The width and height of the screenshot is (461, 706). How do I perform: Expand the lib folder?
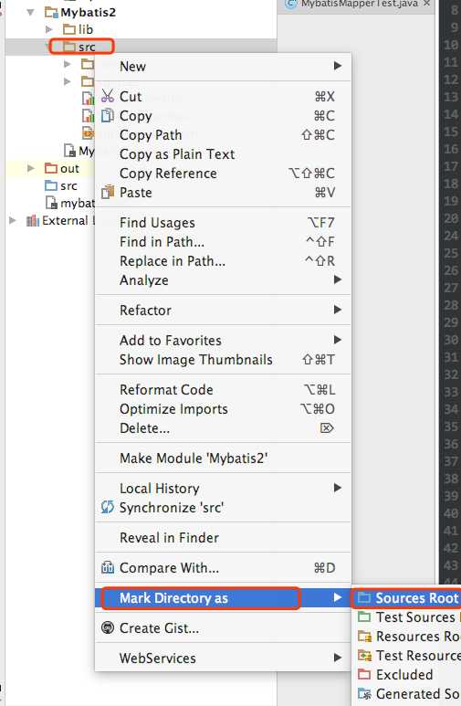(48, 30)
